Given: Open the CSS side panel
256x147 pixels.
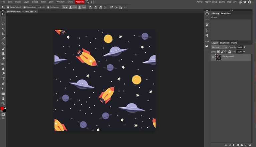Looking at the screenshot, I should (x=207, y=41).
